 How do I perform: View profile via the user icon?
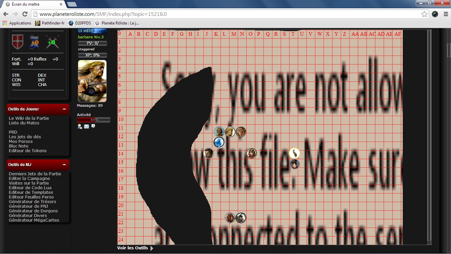tap(80, 126)
